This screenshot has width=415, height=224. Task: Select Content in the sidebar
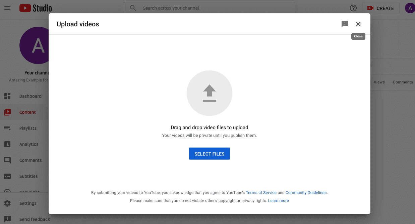pos(27,112)
